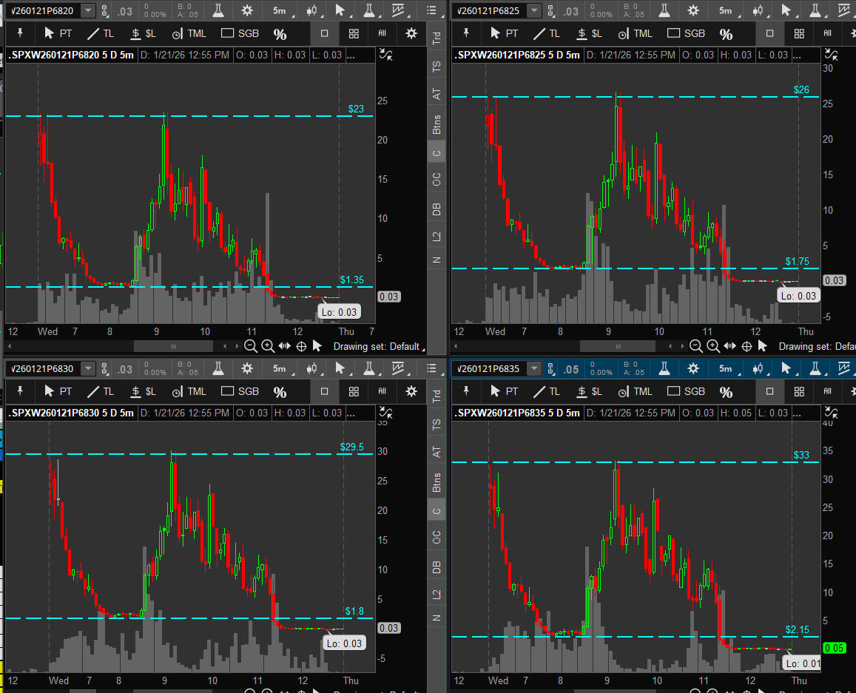Click the list menu icon in P6820 top bar
Image resolution: width=856 pixels, height=693 pixels.
coord(431,10)
